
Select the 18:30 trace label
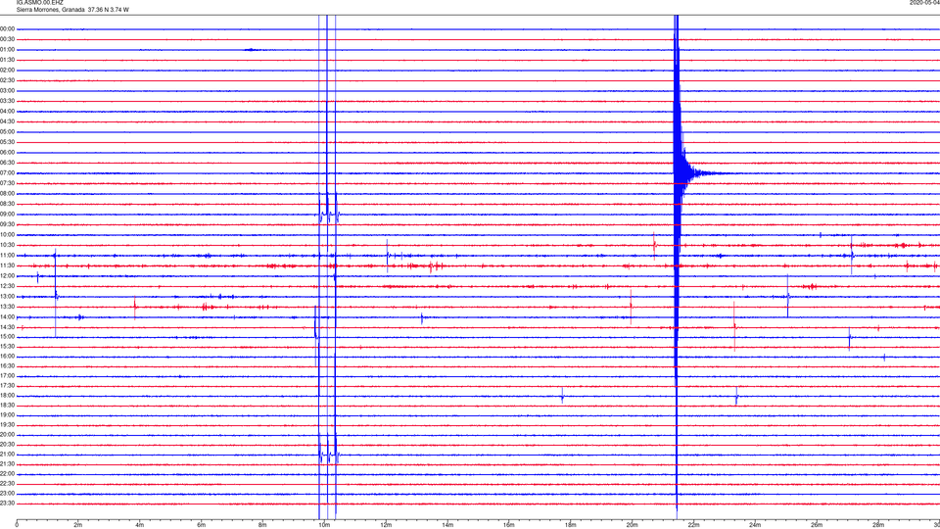pyautogui.click(x=7, y=406)
